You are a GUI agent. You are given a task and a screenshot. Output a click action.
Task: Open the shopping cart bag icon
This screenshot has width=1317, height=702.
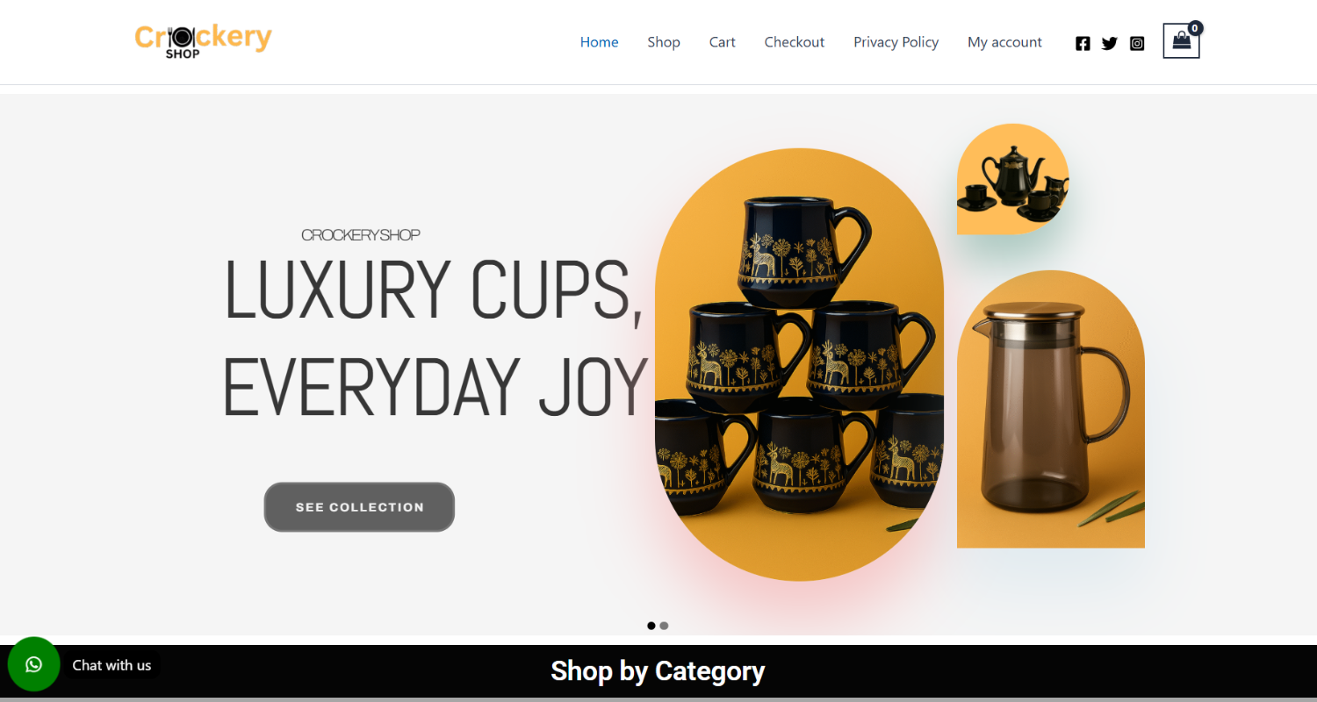(1181, 41)
